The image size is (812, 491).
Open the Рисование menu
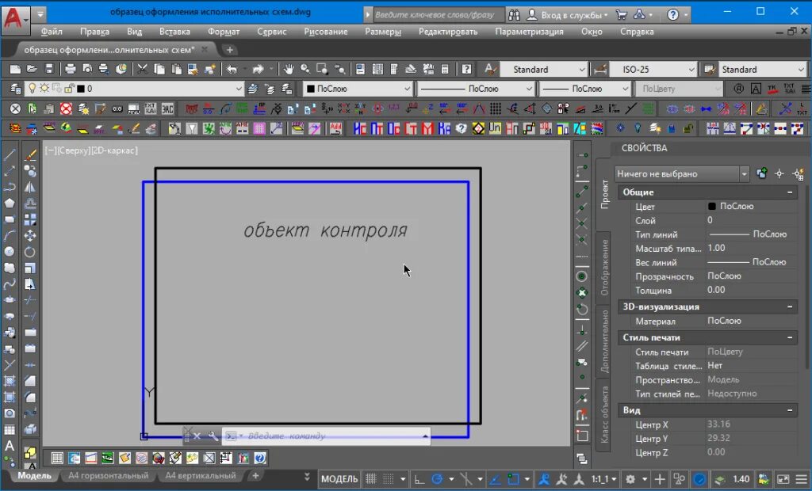tap(326, 32)
